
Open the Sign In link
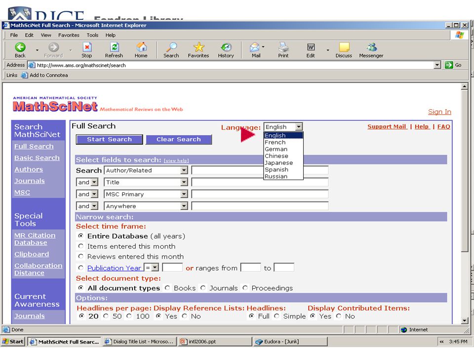click(x=439, y=112)
